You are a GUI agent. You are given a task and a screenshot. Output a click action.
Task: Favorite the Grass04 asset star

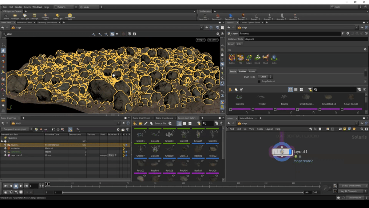(188, 131)
